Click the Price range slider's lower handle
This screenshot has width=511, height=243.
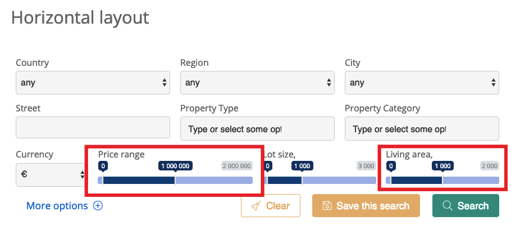pyautogui.click(x=103, y=181)
